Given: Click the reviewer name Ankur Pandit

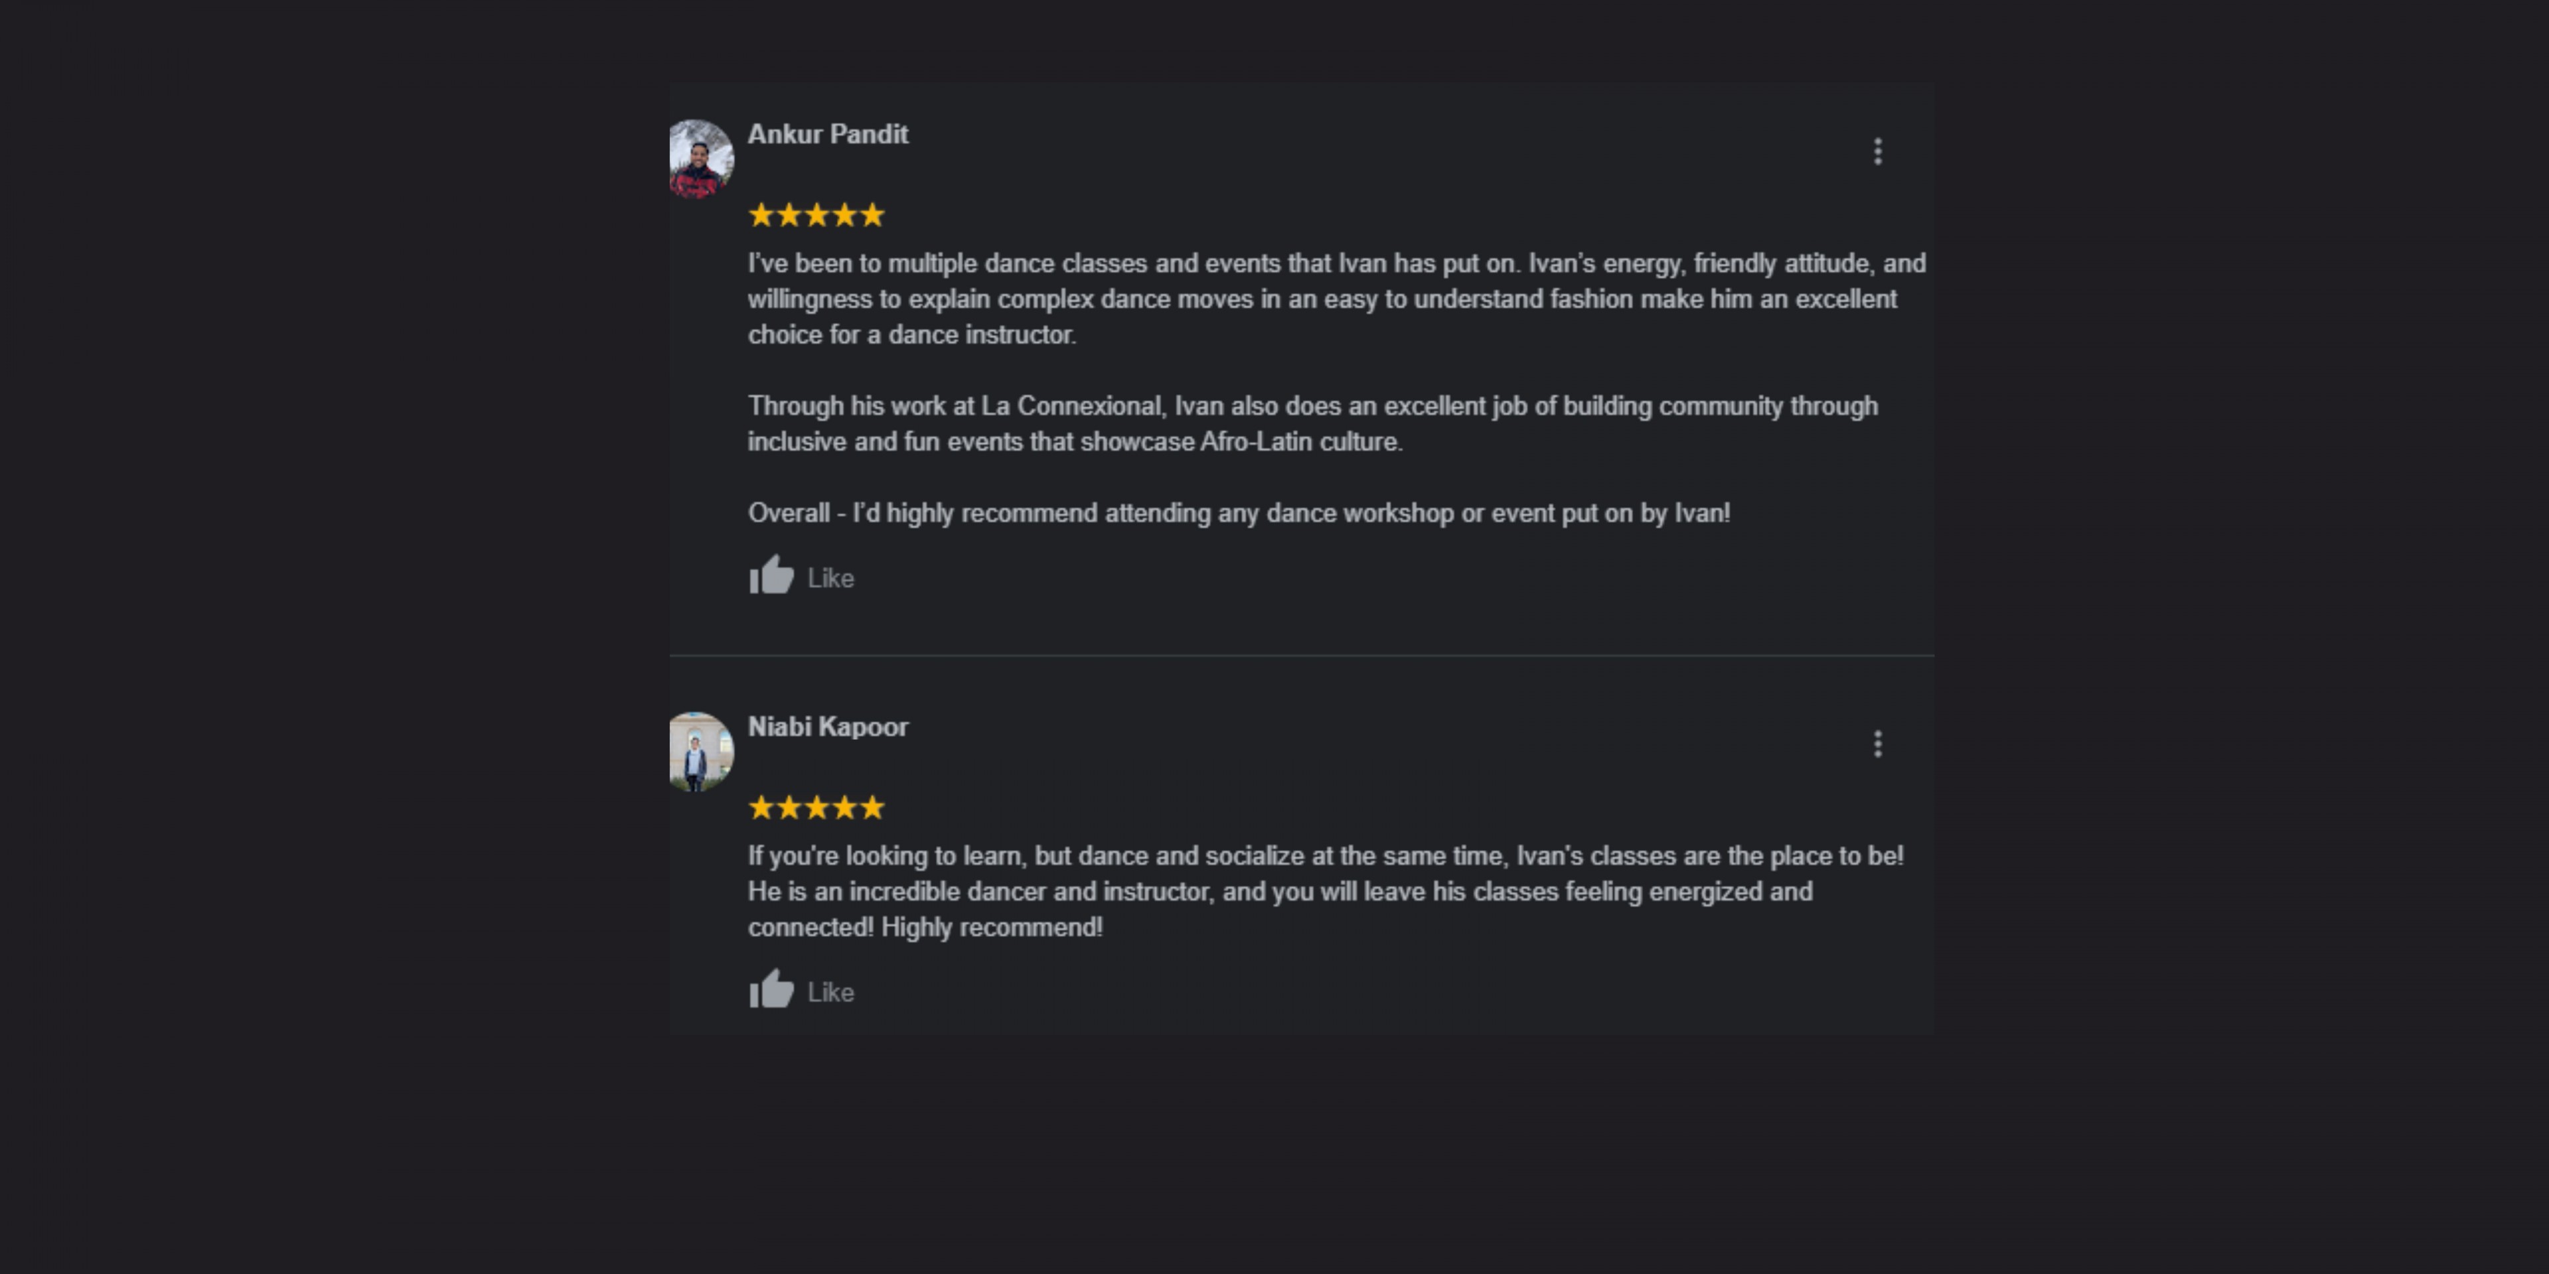Looking at the screenshot, I should tap(827, 135).
